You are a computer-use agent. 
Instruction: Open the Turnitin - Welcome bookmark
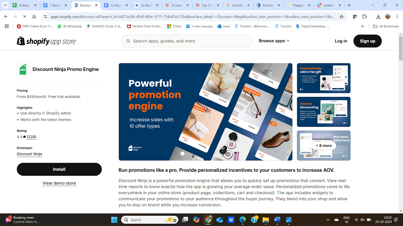(x=252, y=26)
